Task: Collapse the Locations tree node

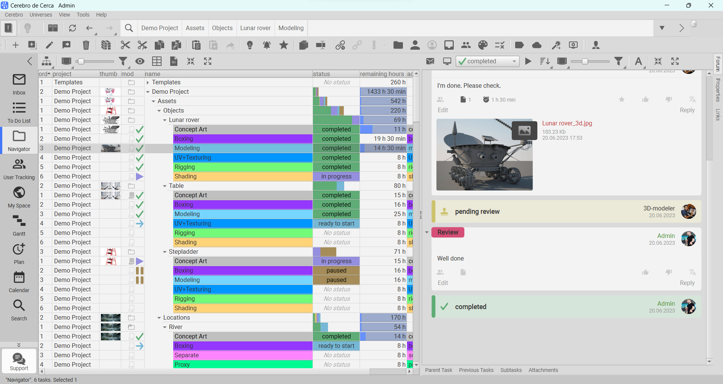Action: [159, 318]
